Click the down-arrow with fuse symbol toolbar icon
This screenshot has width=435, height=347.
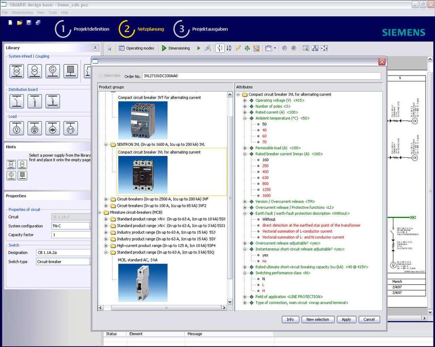229,48
